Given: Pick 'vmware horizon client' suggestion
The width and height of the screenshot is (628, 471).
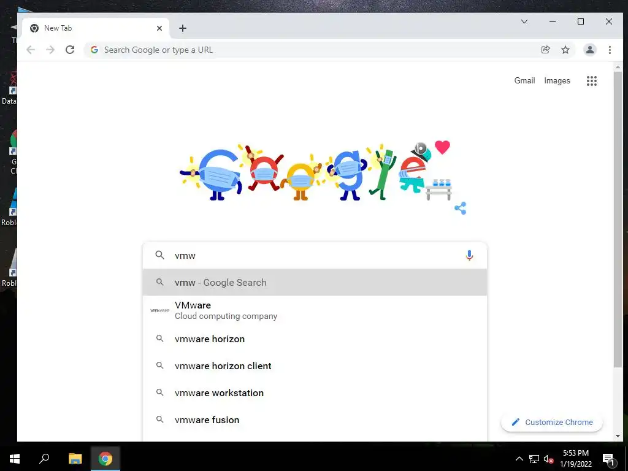Looking at the screenshot, I should coord(315,366).
